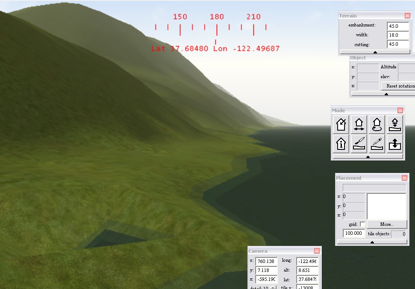
Task: Click the terrain width input field
Action: point(398,35)
